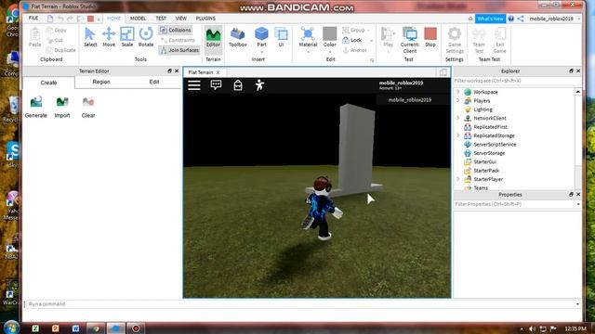This screenshot has width=595, height=334.
Task: Expand the ReplicatedStorage tree node
Action: pyautogui.click(x=458, y=135)
